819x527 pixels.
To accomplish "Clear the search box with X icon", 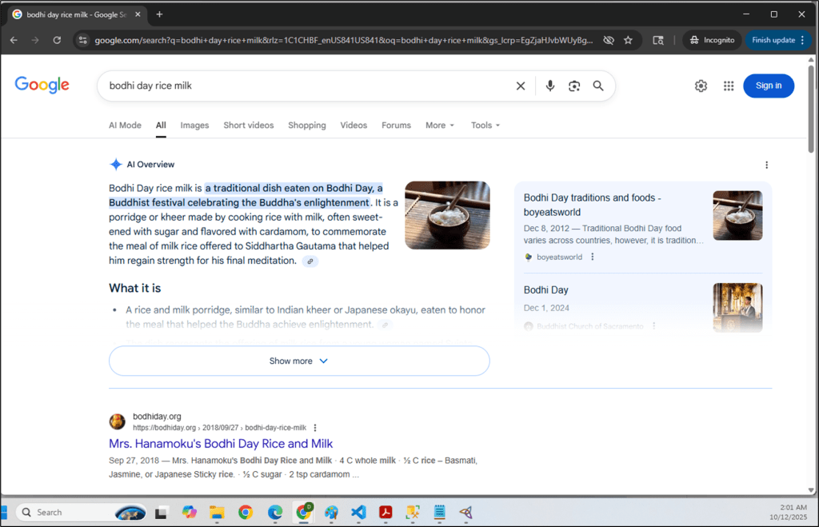I will [x=521, y=86].
